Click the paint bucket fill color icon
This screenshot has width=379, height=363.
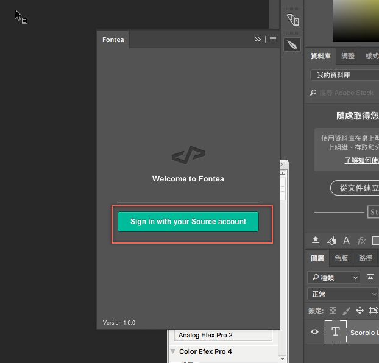(331, 241)
